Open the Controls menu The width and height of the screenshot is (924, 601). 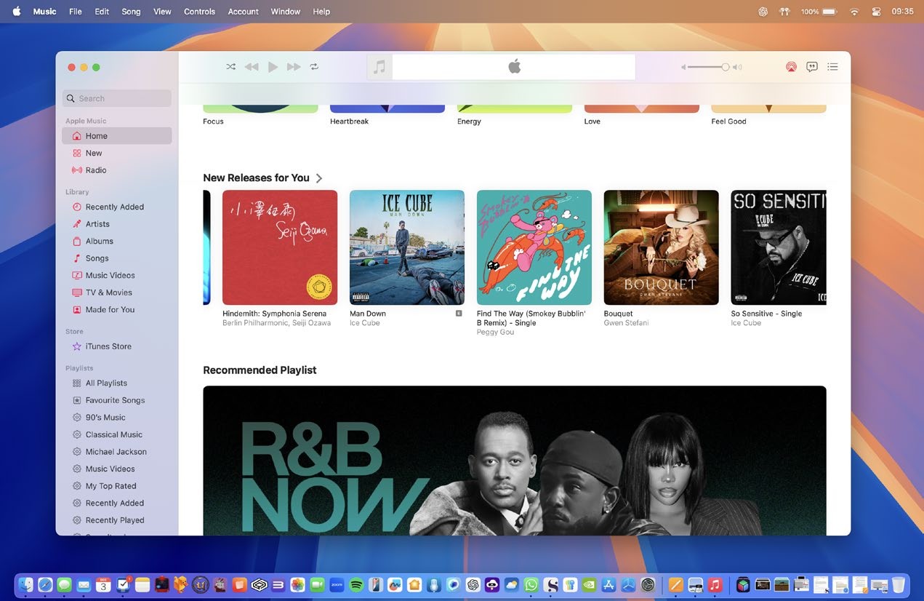(199, 12)
